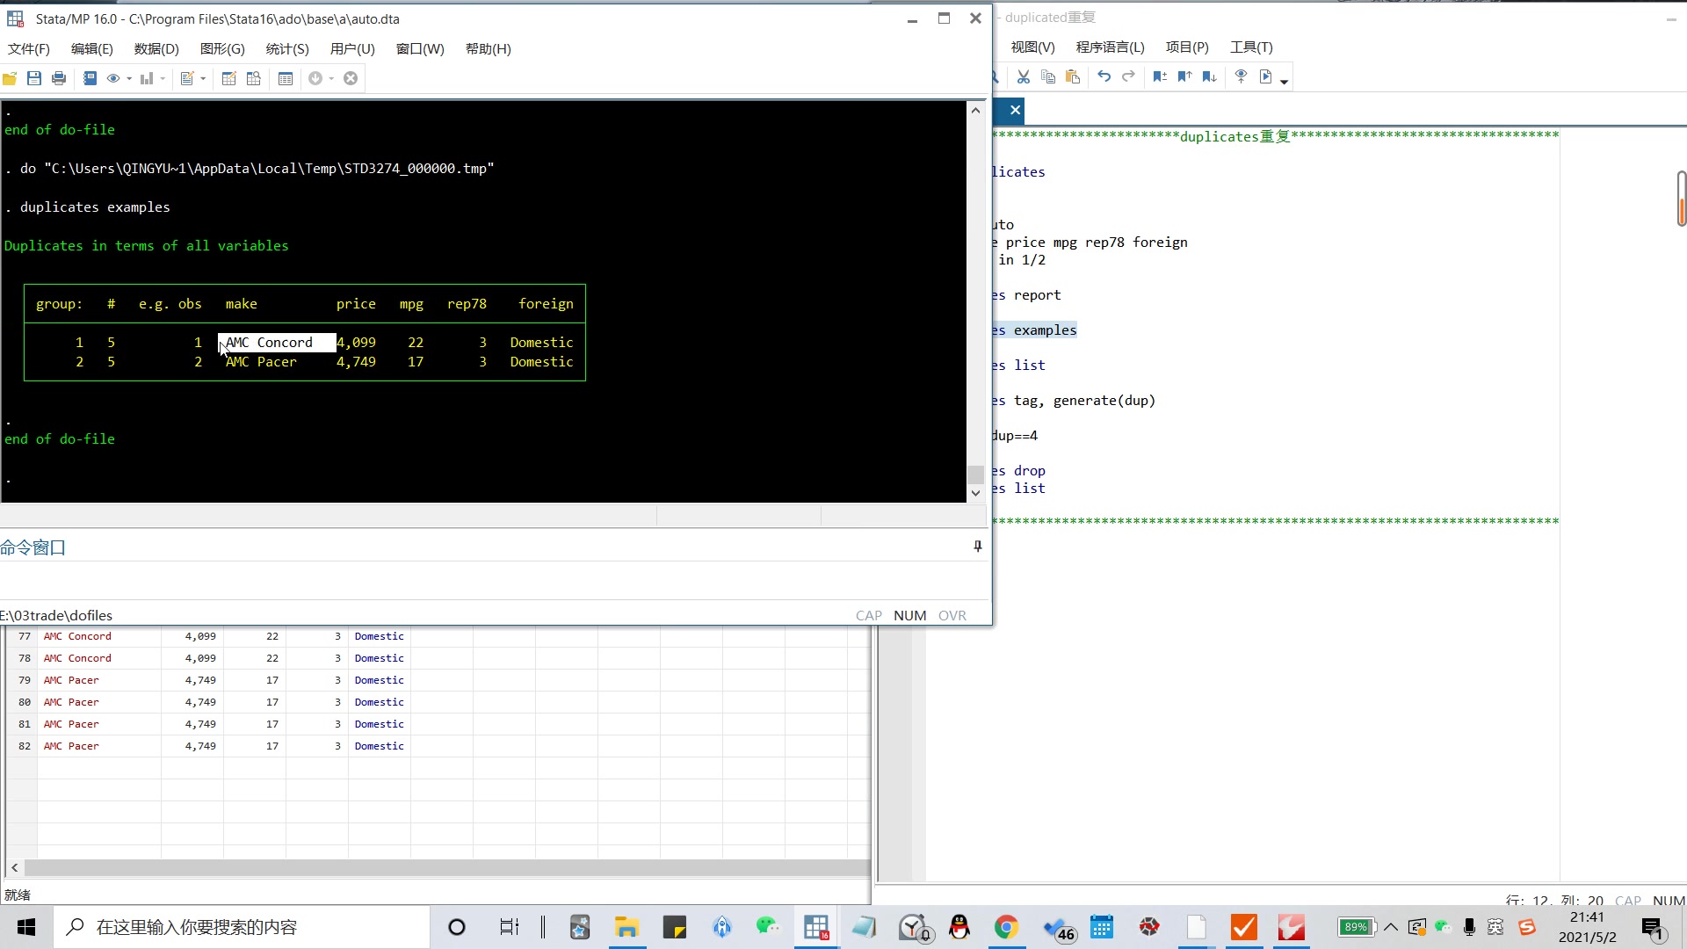This screenshot has width=1687, height=949.
Task: Click the Undo arrow in editor toolbar
Action: pyautogui.click(x=1104, y=77)
